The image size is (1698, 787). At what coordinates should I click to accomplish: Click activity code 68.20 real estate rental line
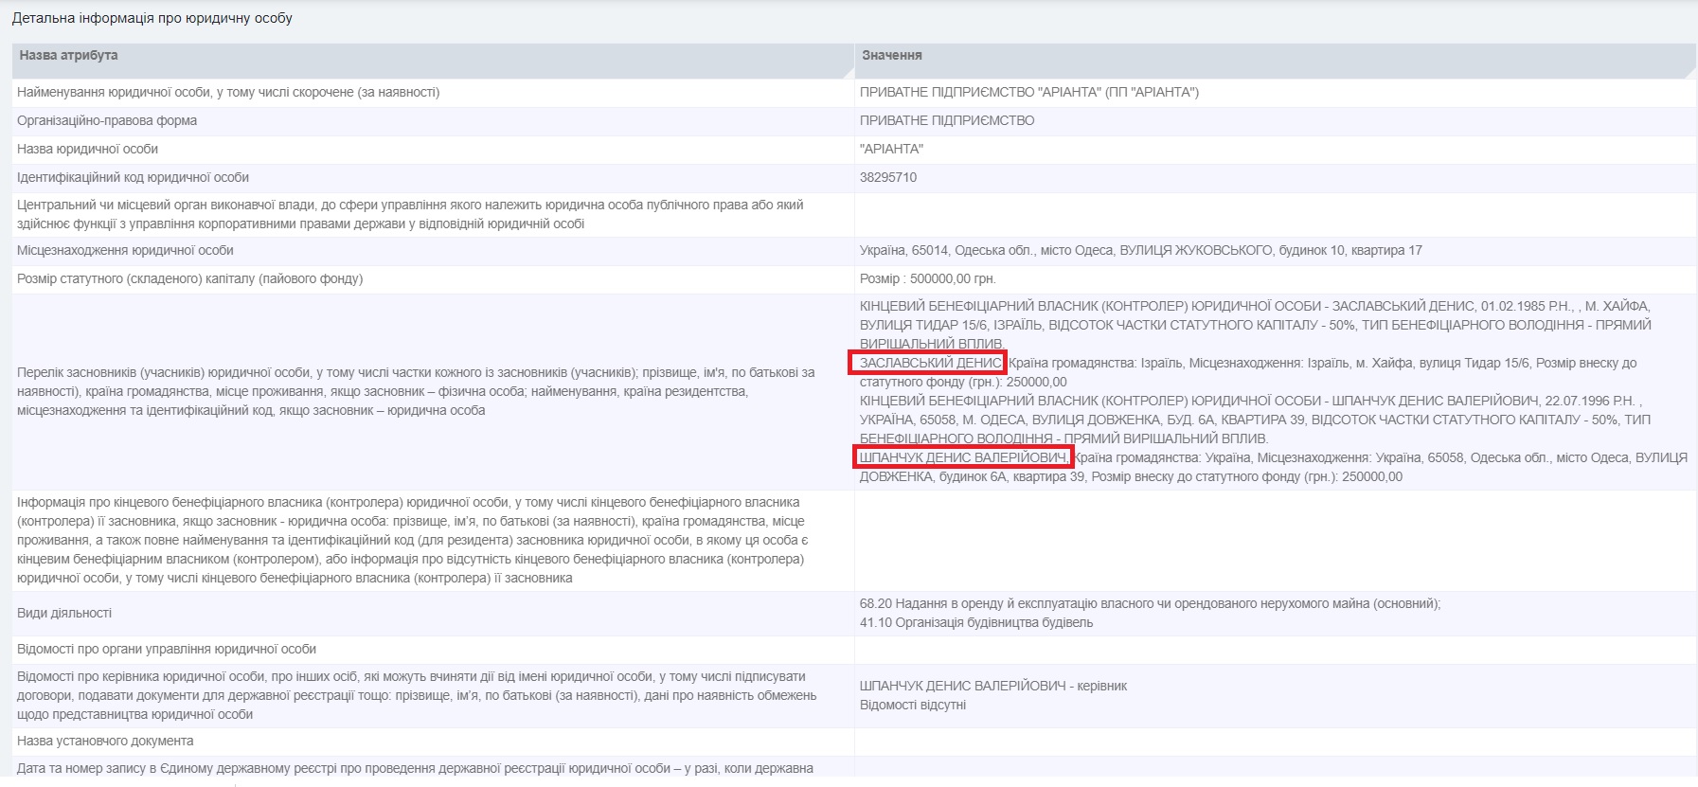1150,604
